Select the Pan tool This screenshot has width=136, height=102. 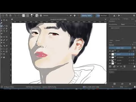4,57
